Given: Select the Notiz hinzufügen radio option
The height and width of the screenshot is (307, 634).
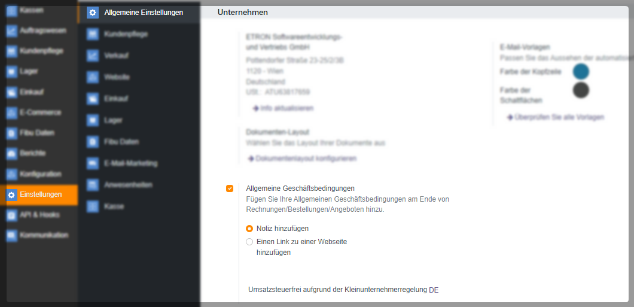Looking at the screenshot, I should click(x=249, y=229).
